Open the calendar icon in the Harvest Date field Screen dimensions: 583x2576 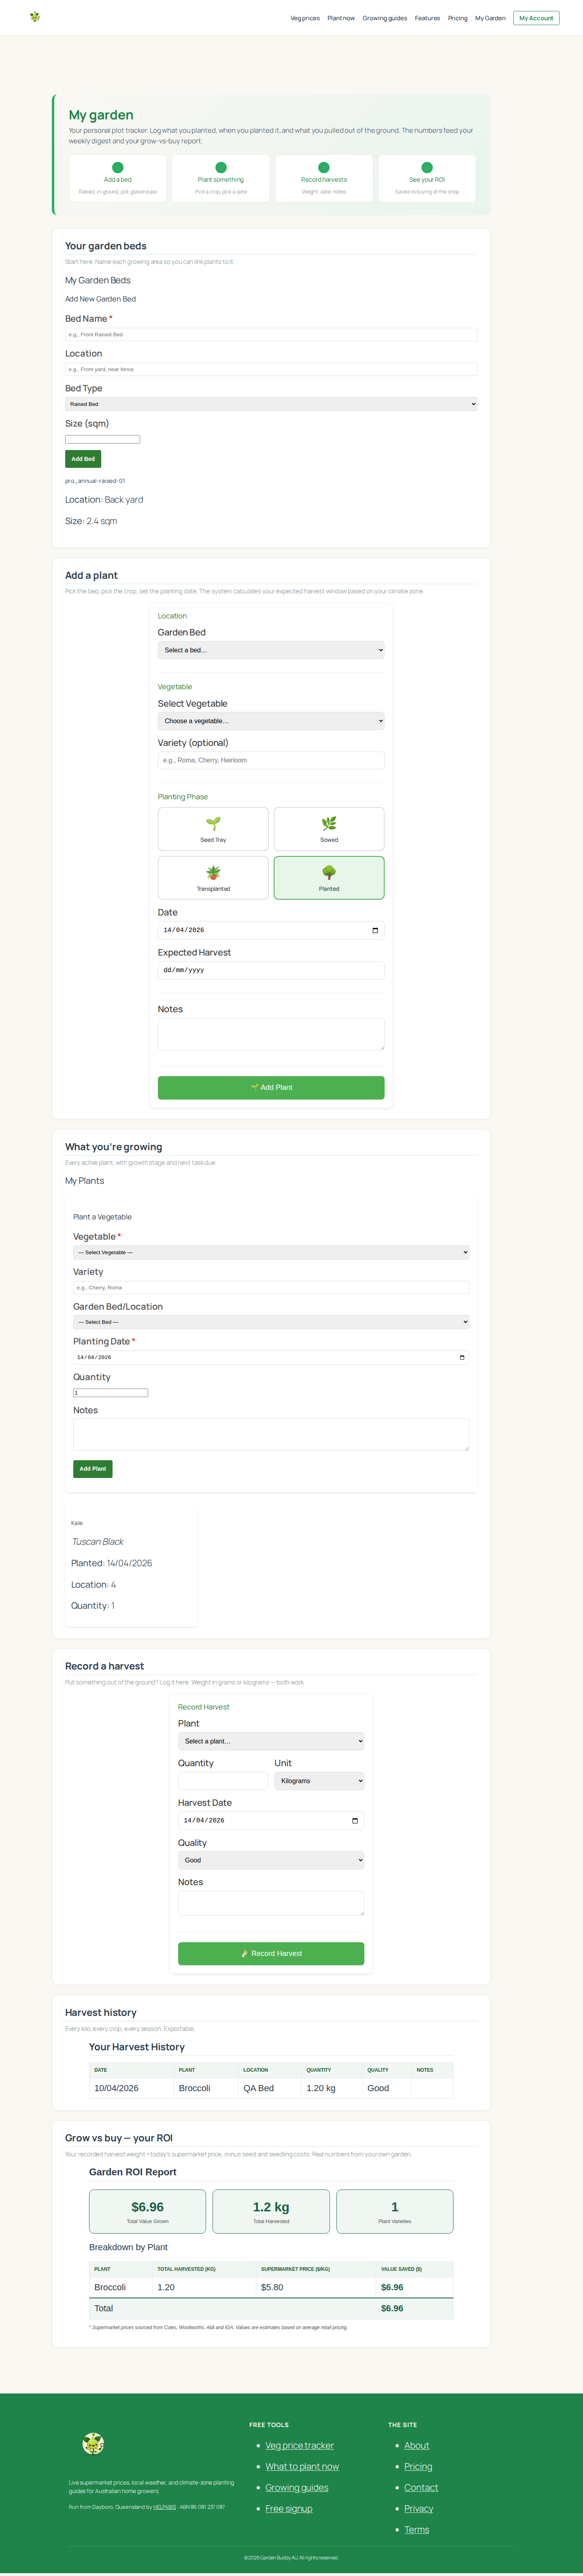(355, 1820)
